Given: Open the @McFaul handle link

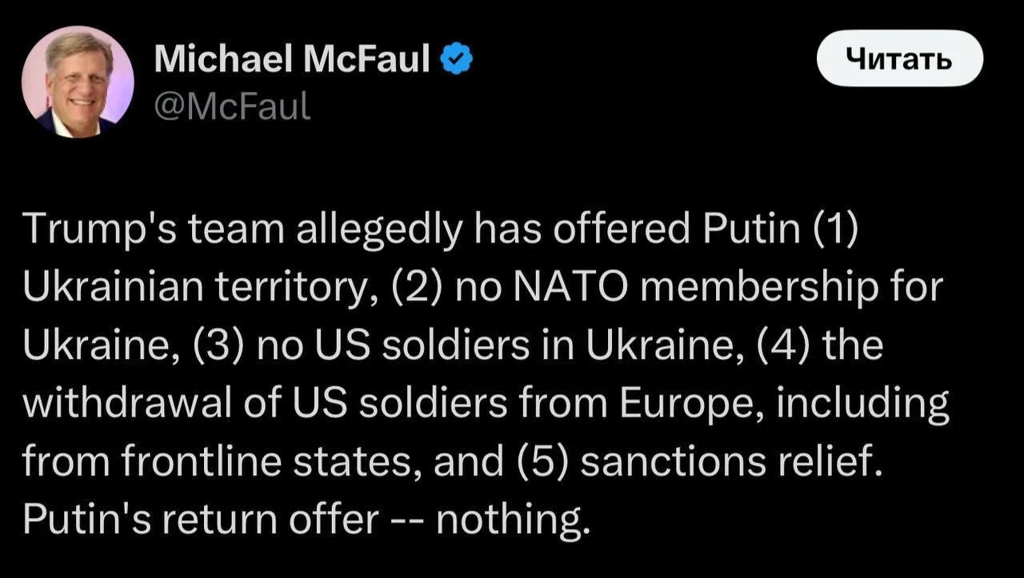Looking at the screenshot, I should [x=230, y=105].
